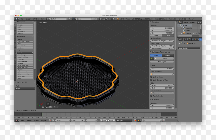Uncheck the Grease Pencil Layers checkbox
This screenshot has height=140, width=216.
[153, 52]
